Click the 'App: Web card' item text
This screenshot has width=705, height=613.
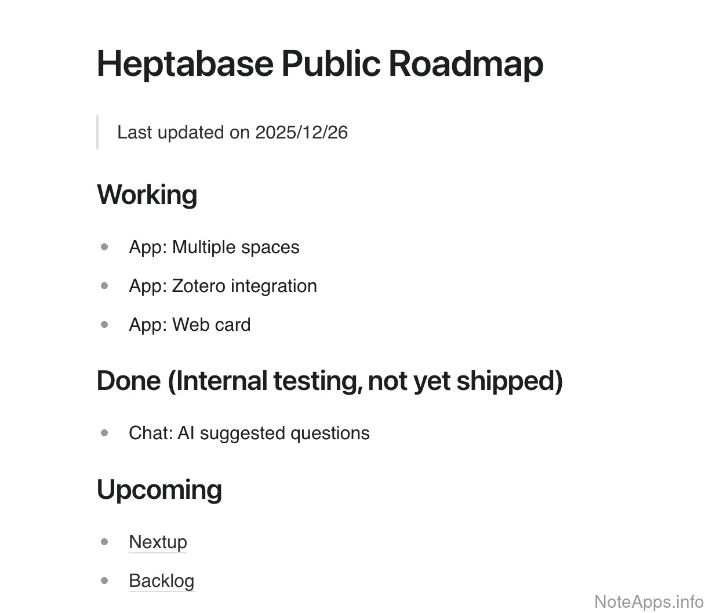190,324
